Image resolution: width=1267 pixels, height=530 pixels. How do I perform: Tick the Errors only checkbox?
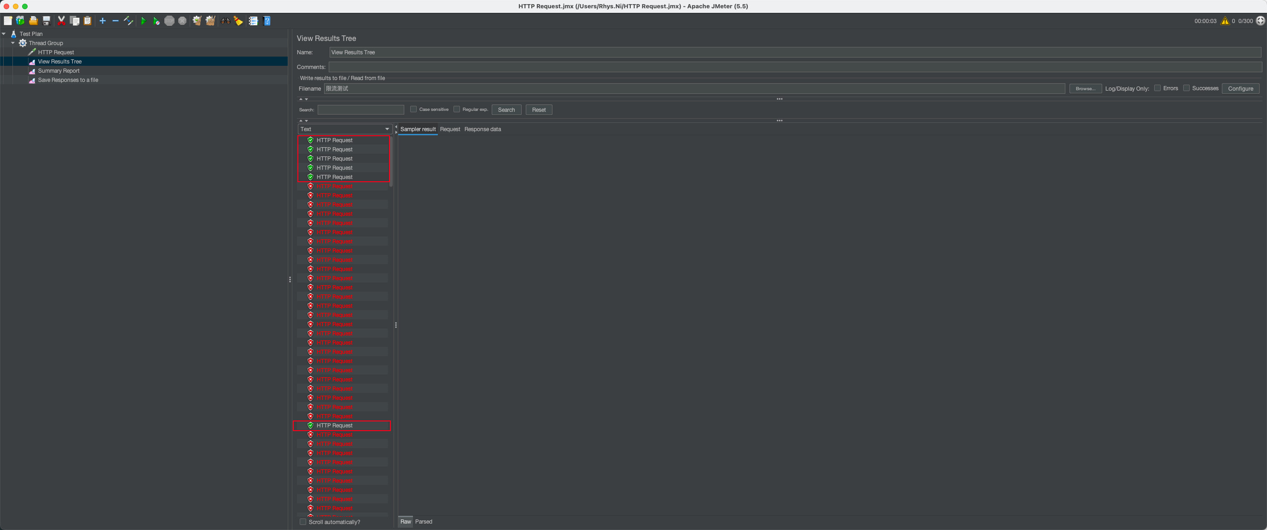click(x=1157, y=88)
